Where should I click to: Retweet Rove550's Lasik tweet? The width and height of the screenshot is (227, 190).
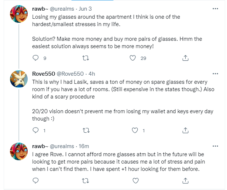[x=86, y=130]
